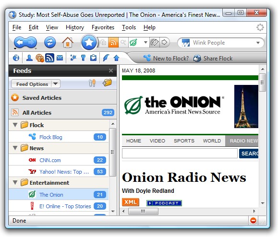Click the Share Flock link
This screenshot has width=278, height=237.
pos(213,58)
